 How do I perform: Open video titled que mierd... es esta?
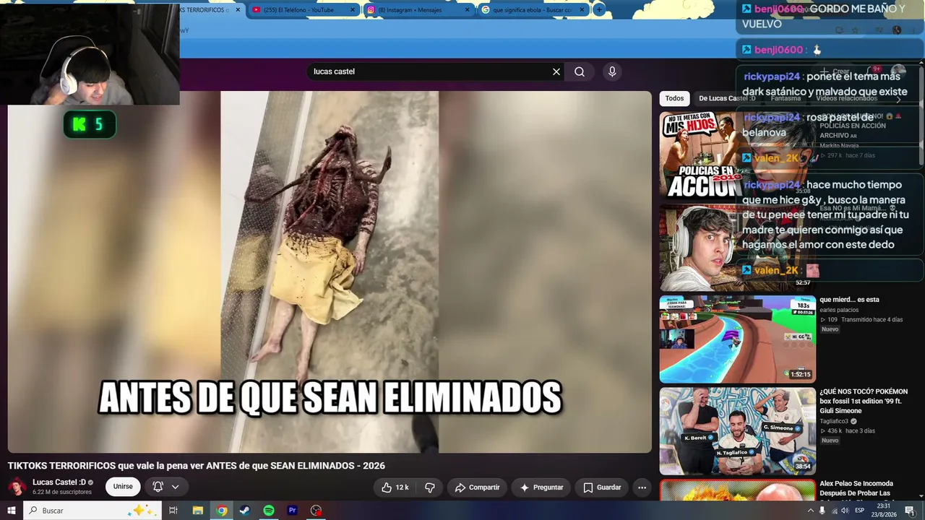849,300
